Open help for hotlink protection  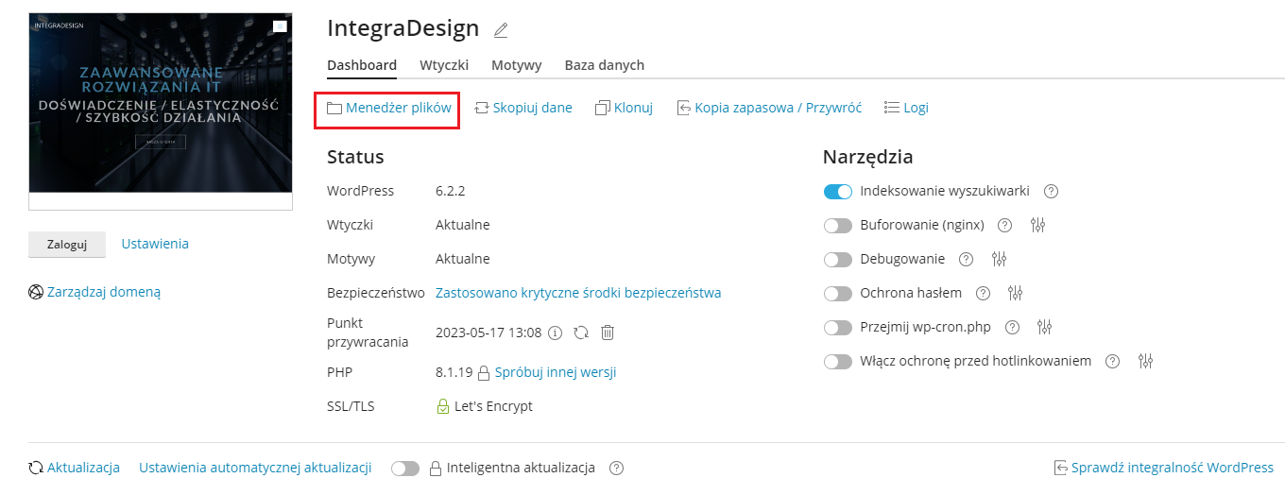pos(1112,361)
